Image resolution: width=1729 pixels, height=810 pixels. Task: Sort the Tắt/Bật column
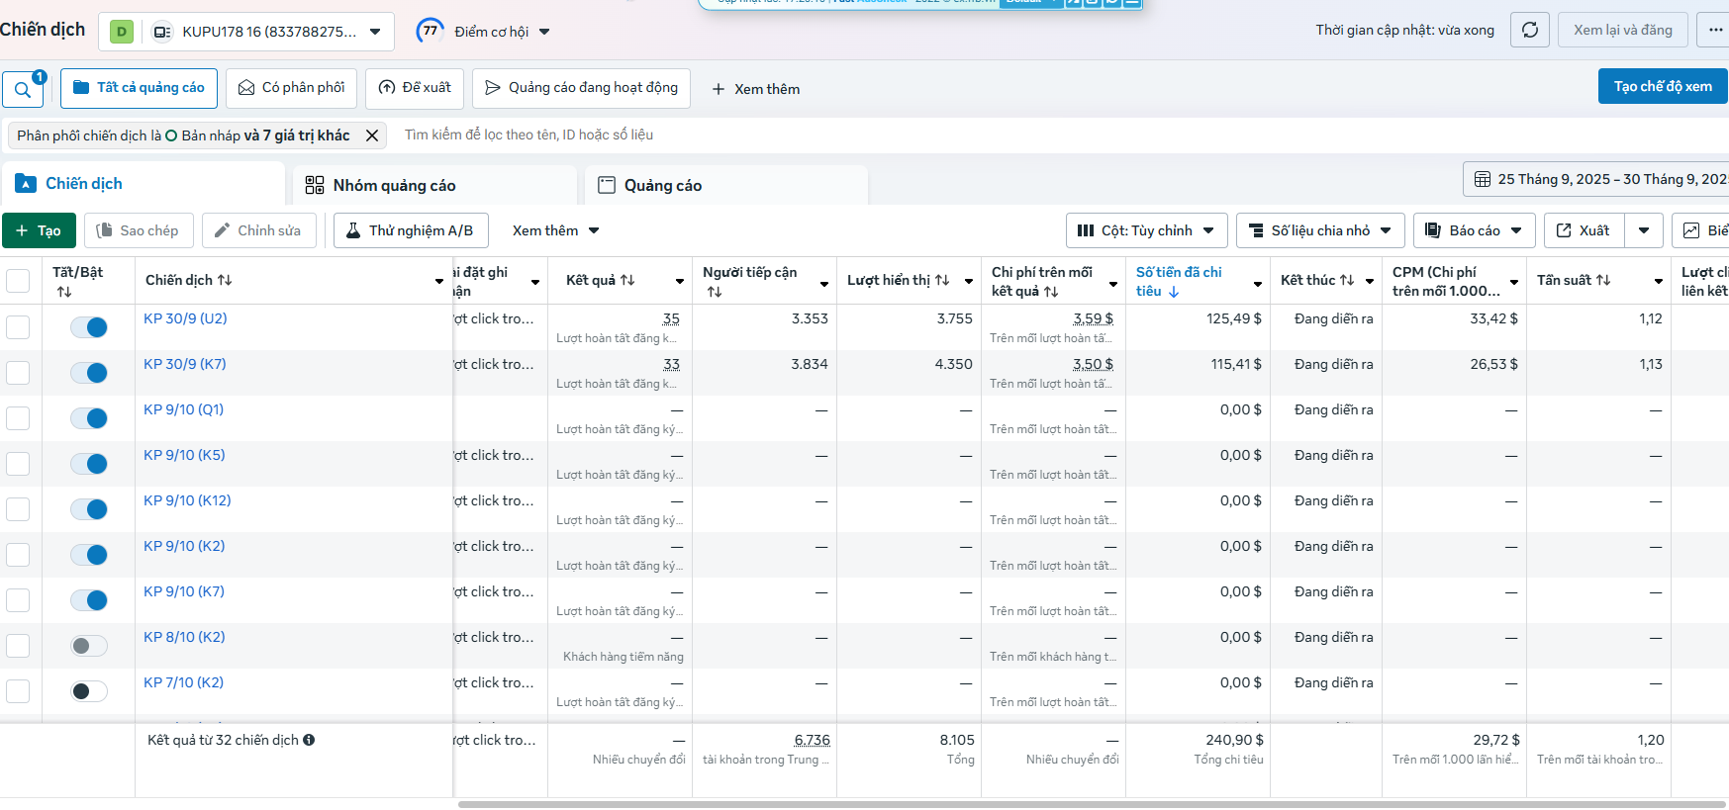64,292
